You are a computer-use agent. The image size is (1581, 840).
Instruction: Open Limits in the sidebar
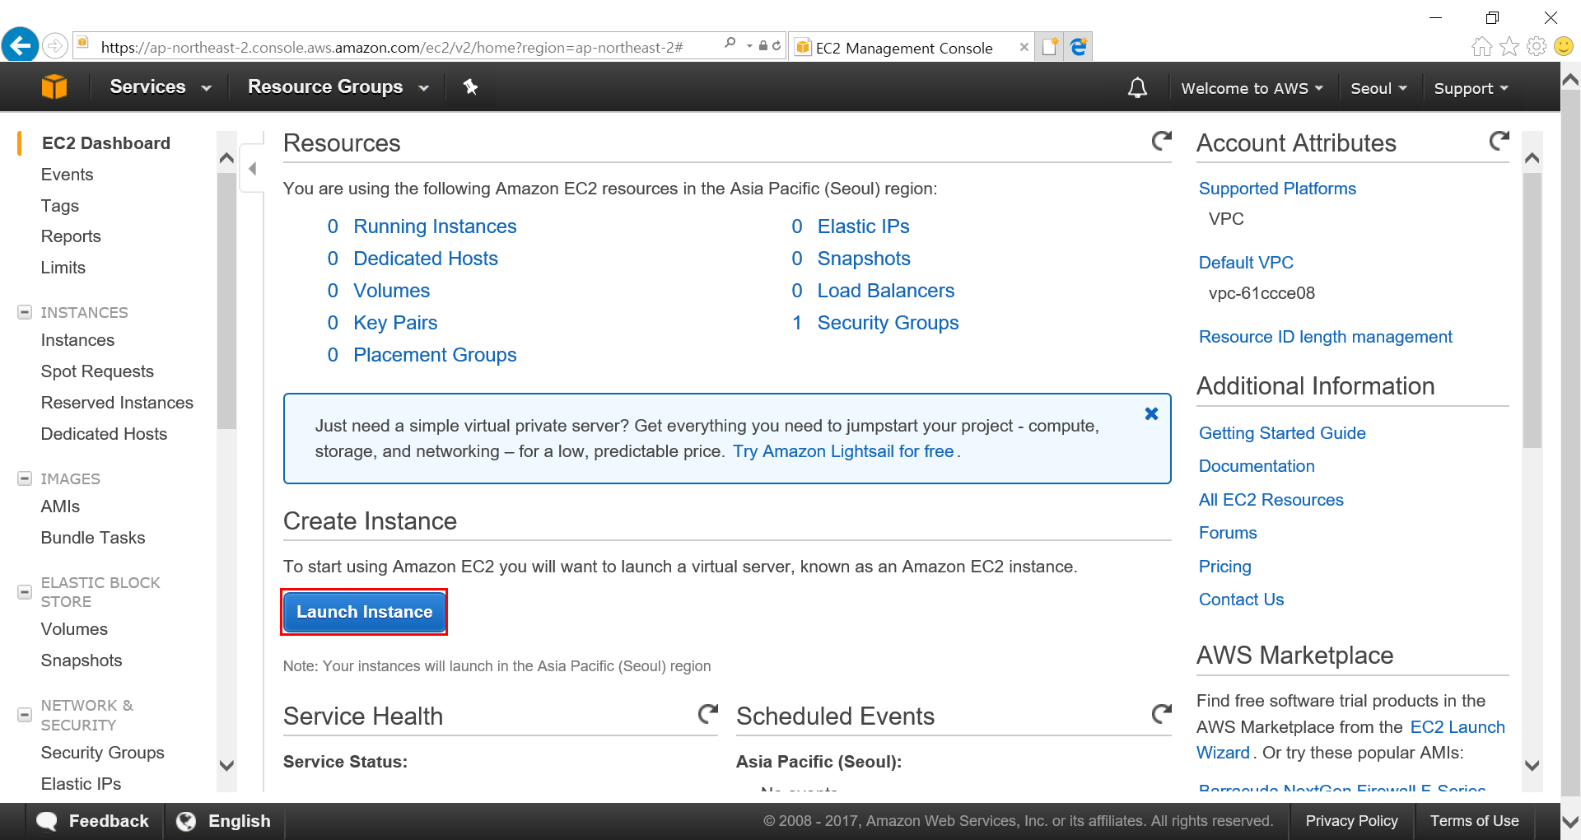(x=63, y=268)
